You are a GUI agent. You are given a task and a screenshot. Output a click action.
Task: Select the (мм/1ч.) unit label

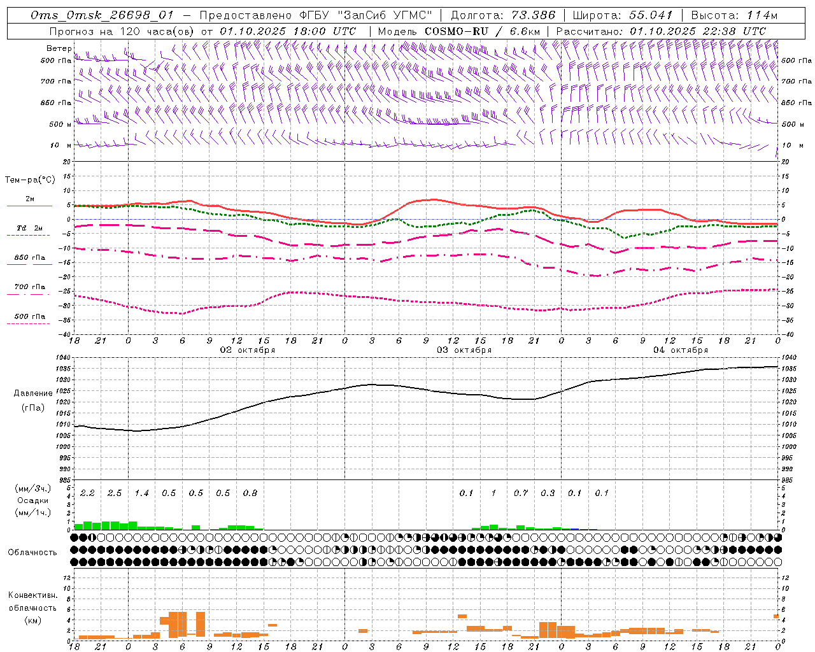(x=32, y=513)
